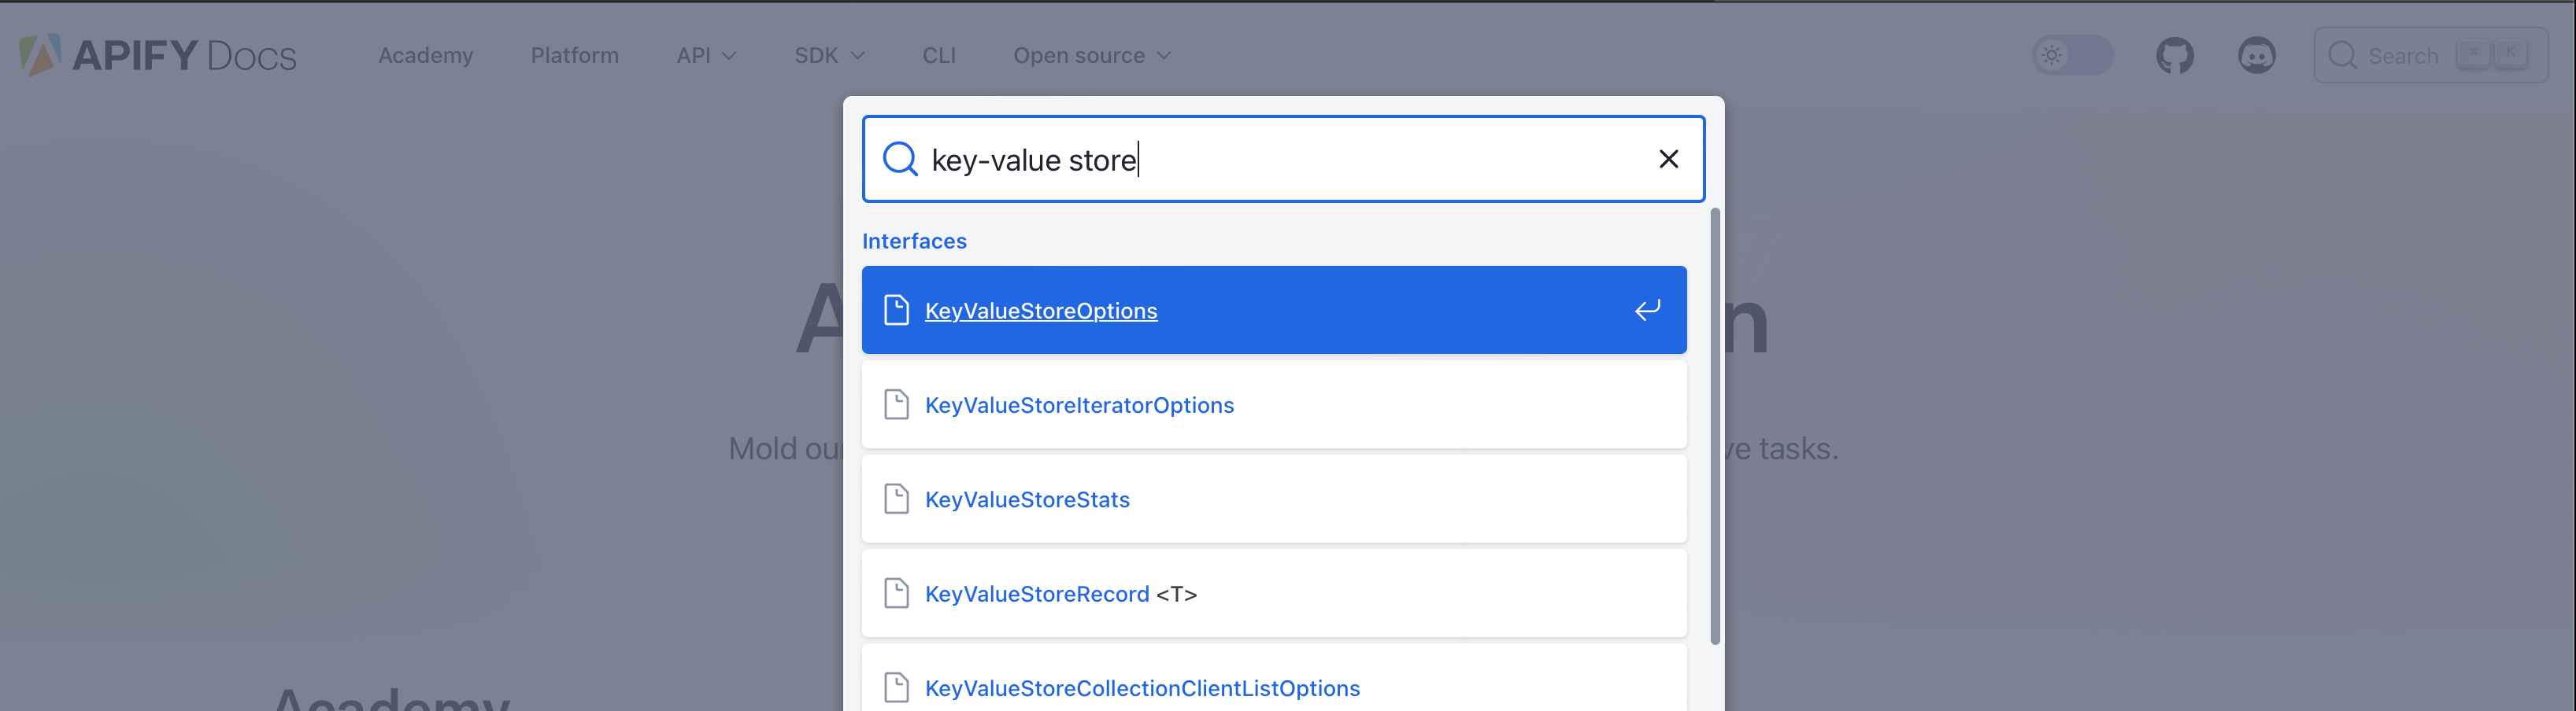Click the Discord community icon
Viewport: 2576px width, 711px height.
pos(2257,55)
